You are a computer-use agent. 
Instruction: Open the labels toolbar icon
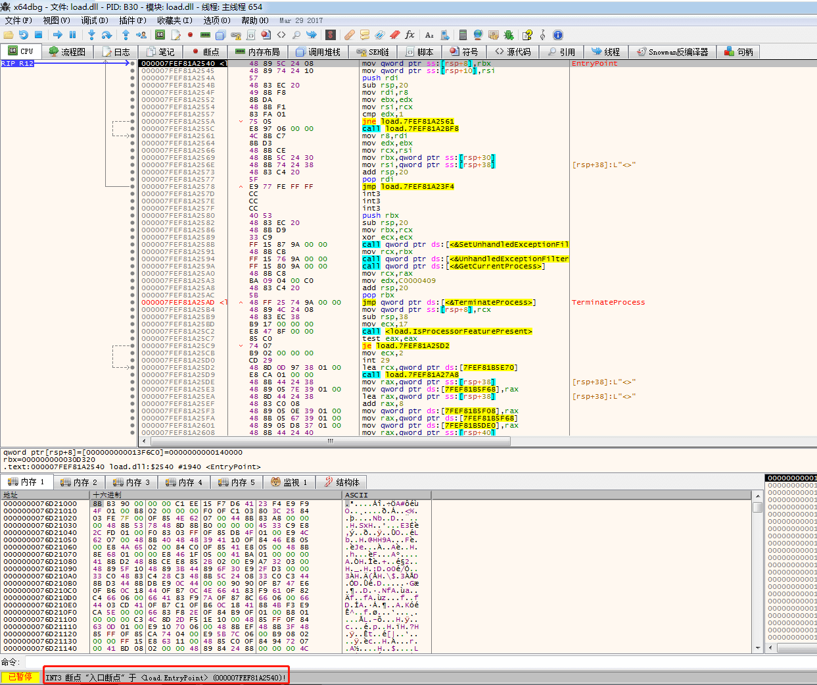pos(380,35)
